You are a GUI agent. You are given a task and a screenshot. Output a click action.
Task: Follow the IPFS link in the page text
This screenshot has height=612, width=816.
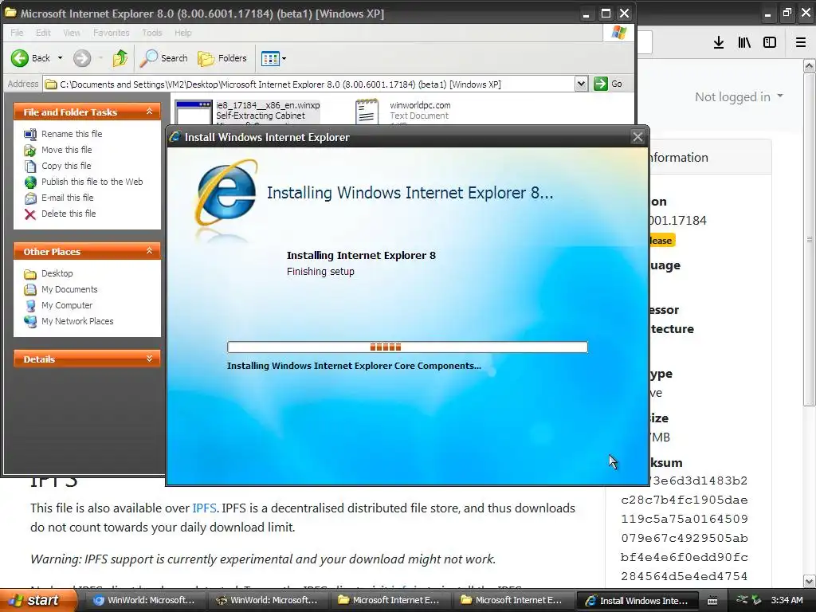(205, 508)
